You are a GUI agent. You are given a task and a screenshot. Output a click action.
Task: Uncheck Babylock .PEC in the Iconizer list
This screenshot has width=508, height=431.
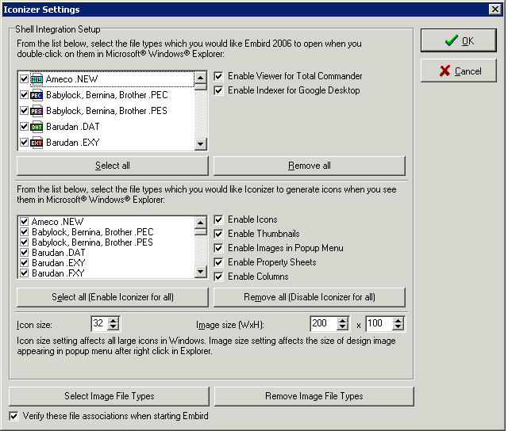pos(24,232)
